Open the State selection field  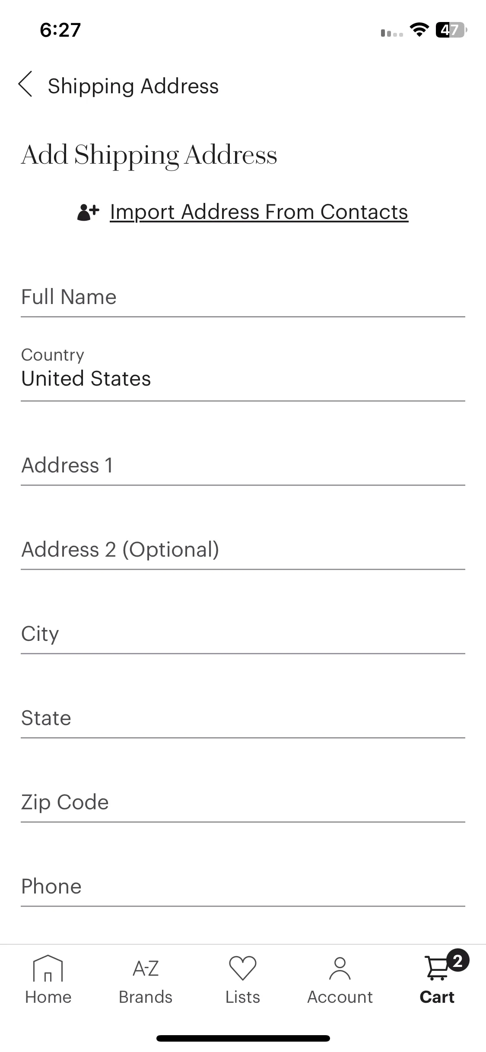coord(243,718)
